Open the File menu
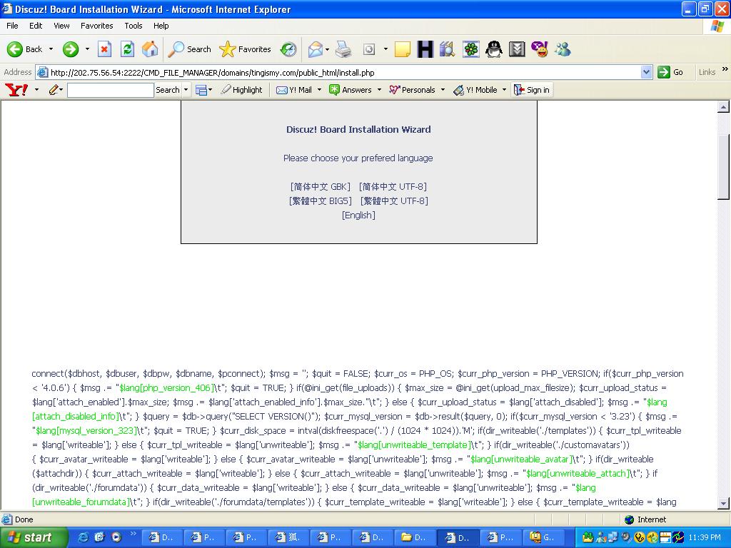This screenshot has width=731, height=548. click(x=12, y=26)
